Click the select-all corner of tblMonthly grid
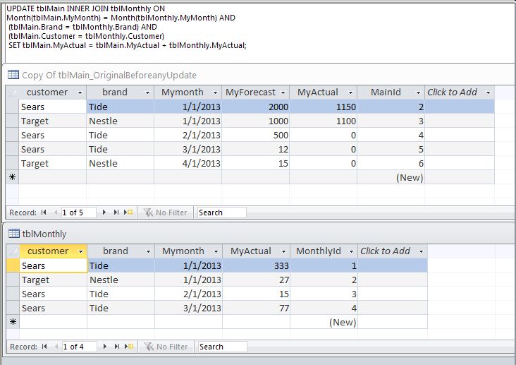The height and width of the screenshot is (365, 516). [x=13, y=251]
